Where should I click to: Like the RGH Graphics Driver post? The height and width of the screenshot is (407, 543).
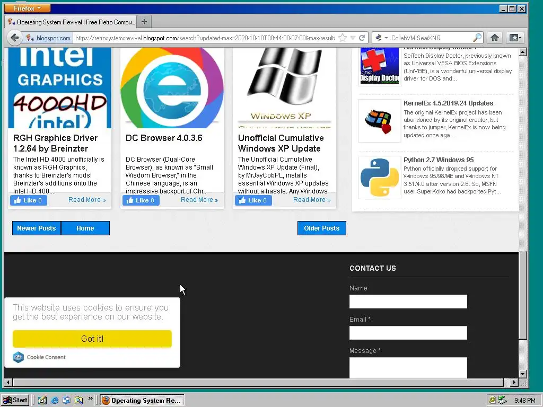pos(29,200)
